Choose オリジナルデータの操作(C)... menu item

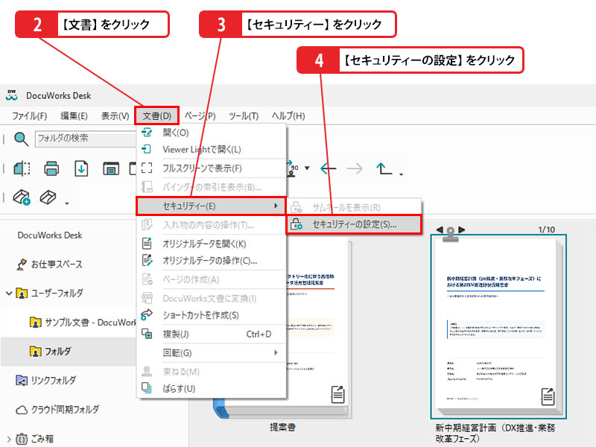coord(211,260)
